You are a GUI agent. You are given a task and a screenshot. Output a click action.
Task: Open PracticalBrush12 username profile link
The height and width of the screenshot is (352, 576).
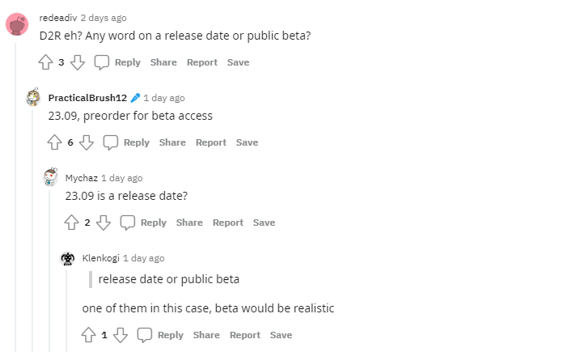click(x=87, y=98)
